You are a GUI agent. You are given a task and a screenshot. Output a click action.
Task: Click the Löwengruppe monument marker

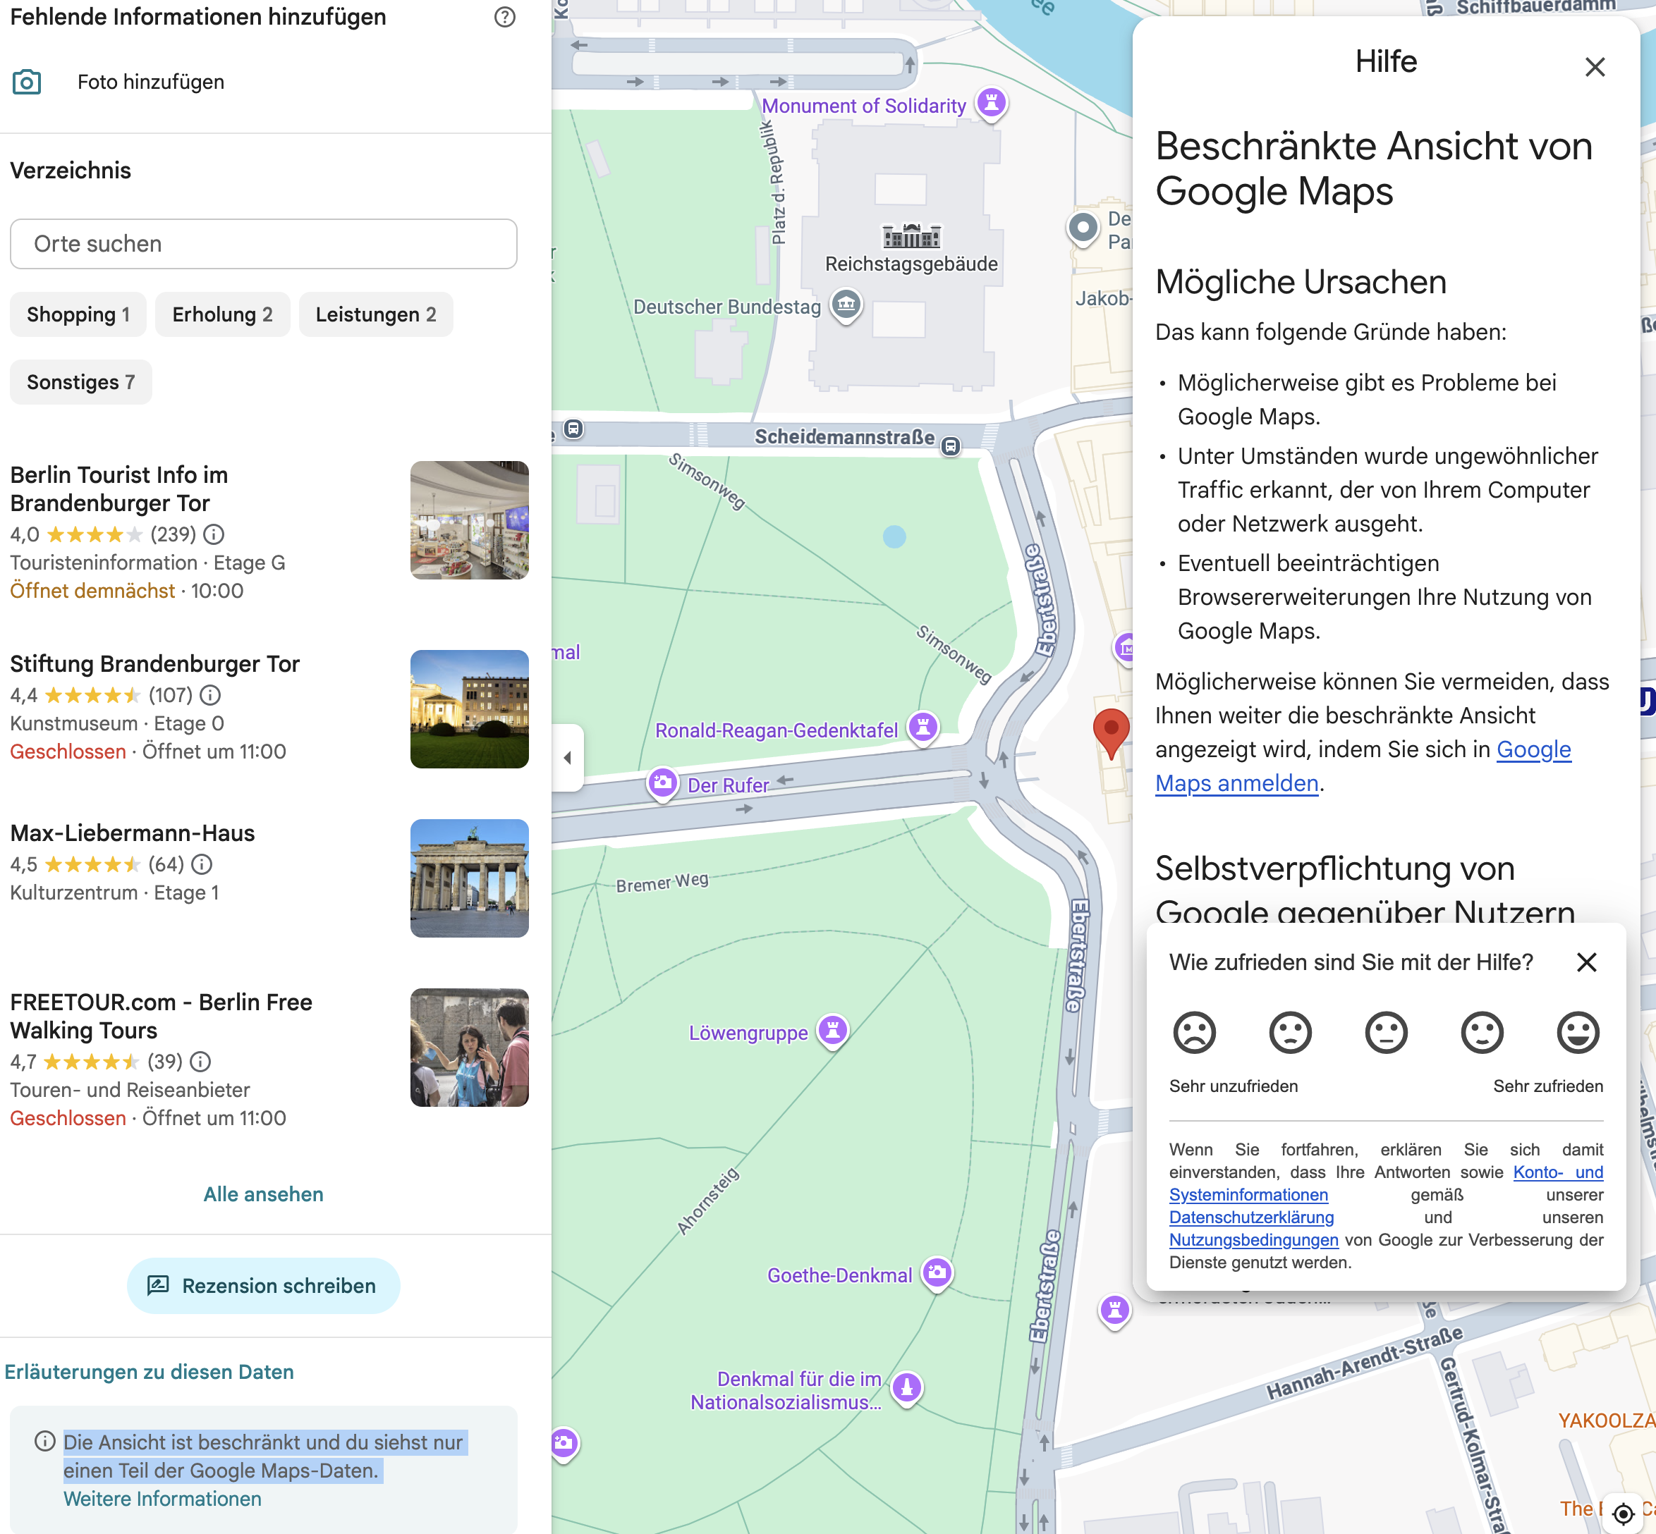[833, 1030]
